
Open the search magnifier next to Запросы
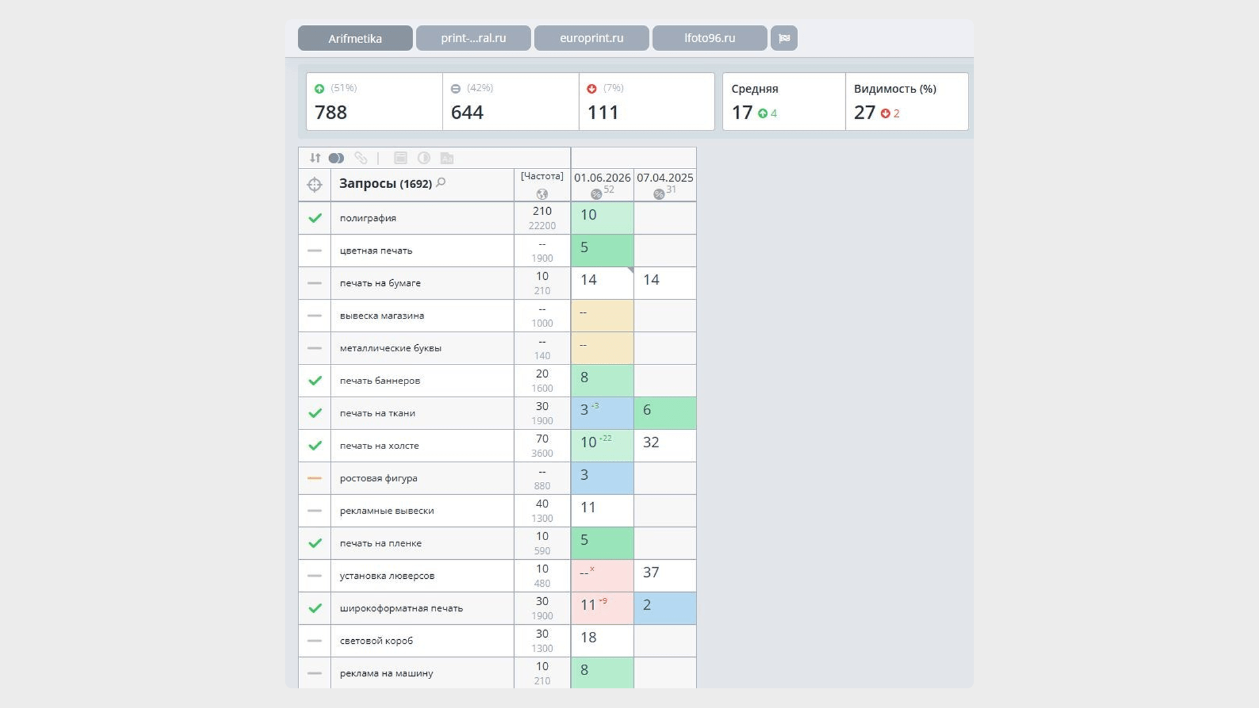coord(441,182)
